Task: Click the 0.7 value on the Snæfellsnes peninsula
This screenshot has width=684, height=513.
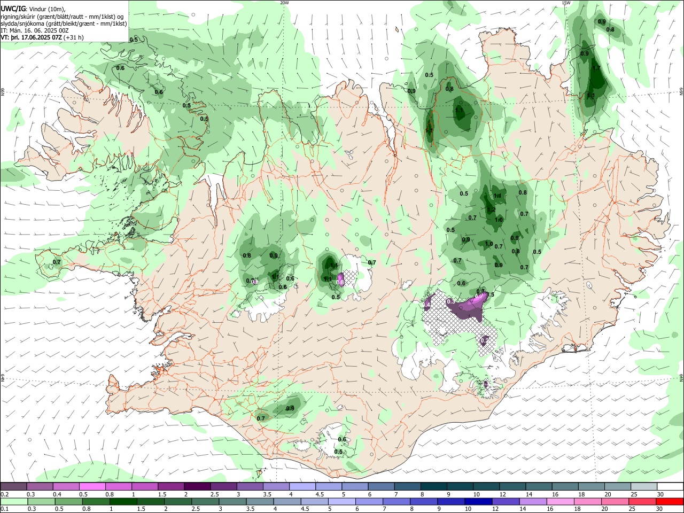Action: 57,262
